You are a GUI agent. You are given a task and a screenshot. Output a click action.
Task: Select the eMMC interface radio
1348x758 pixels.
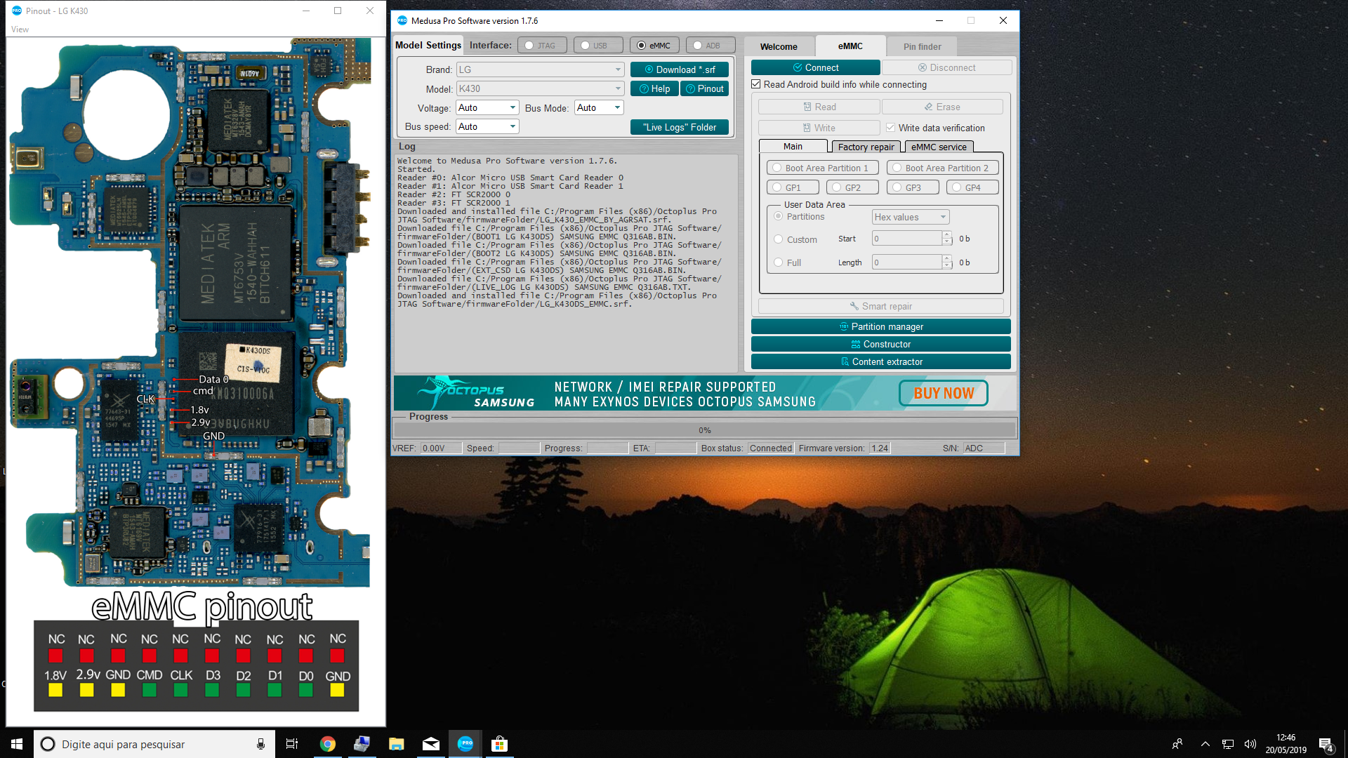(x=654, y=46)
